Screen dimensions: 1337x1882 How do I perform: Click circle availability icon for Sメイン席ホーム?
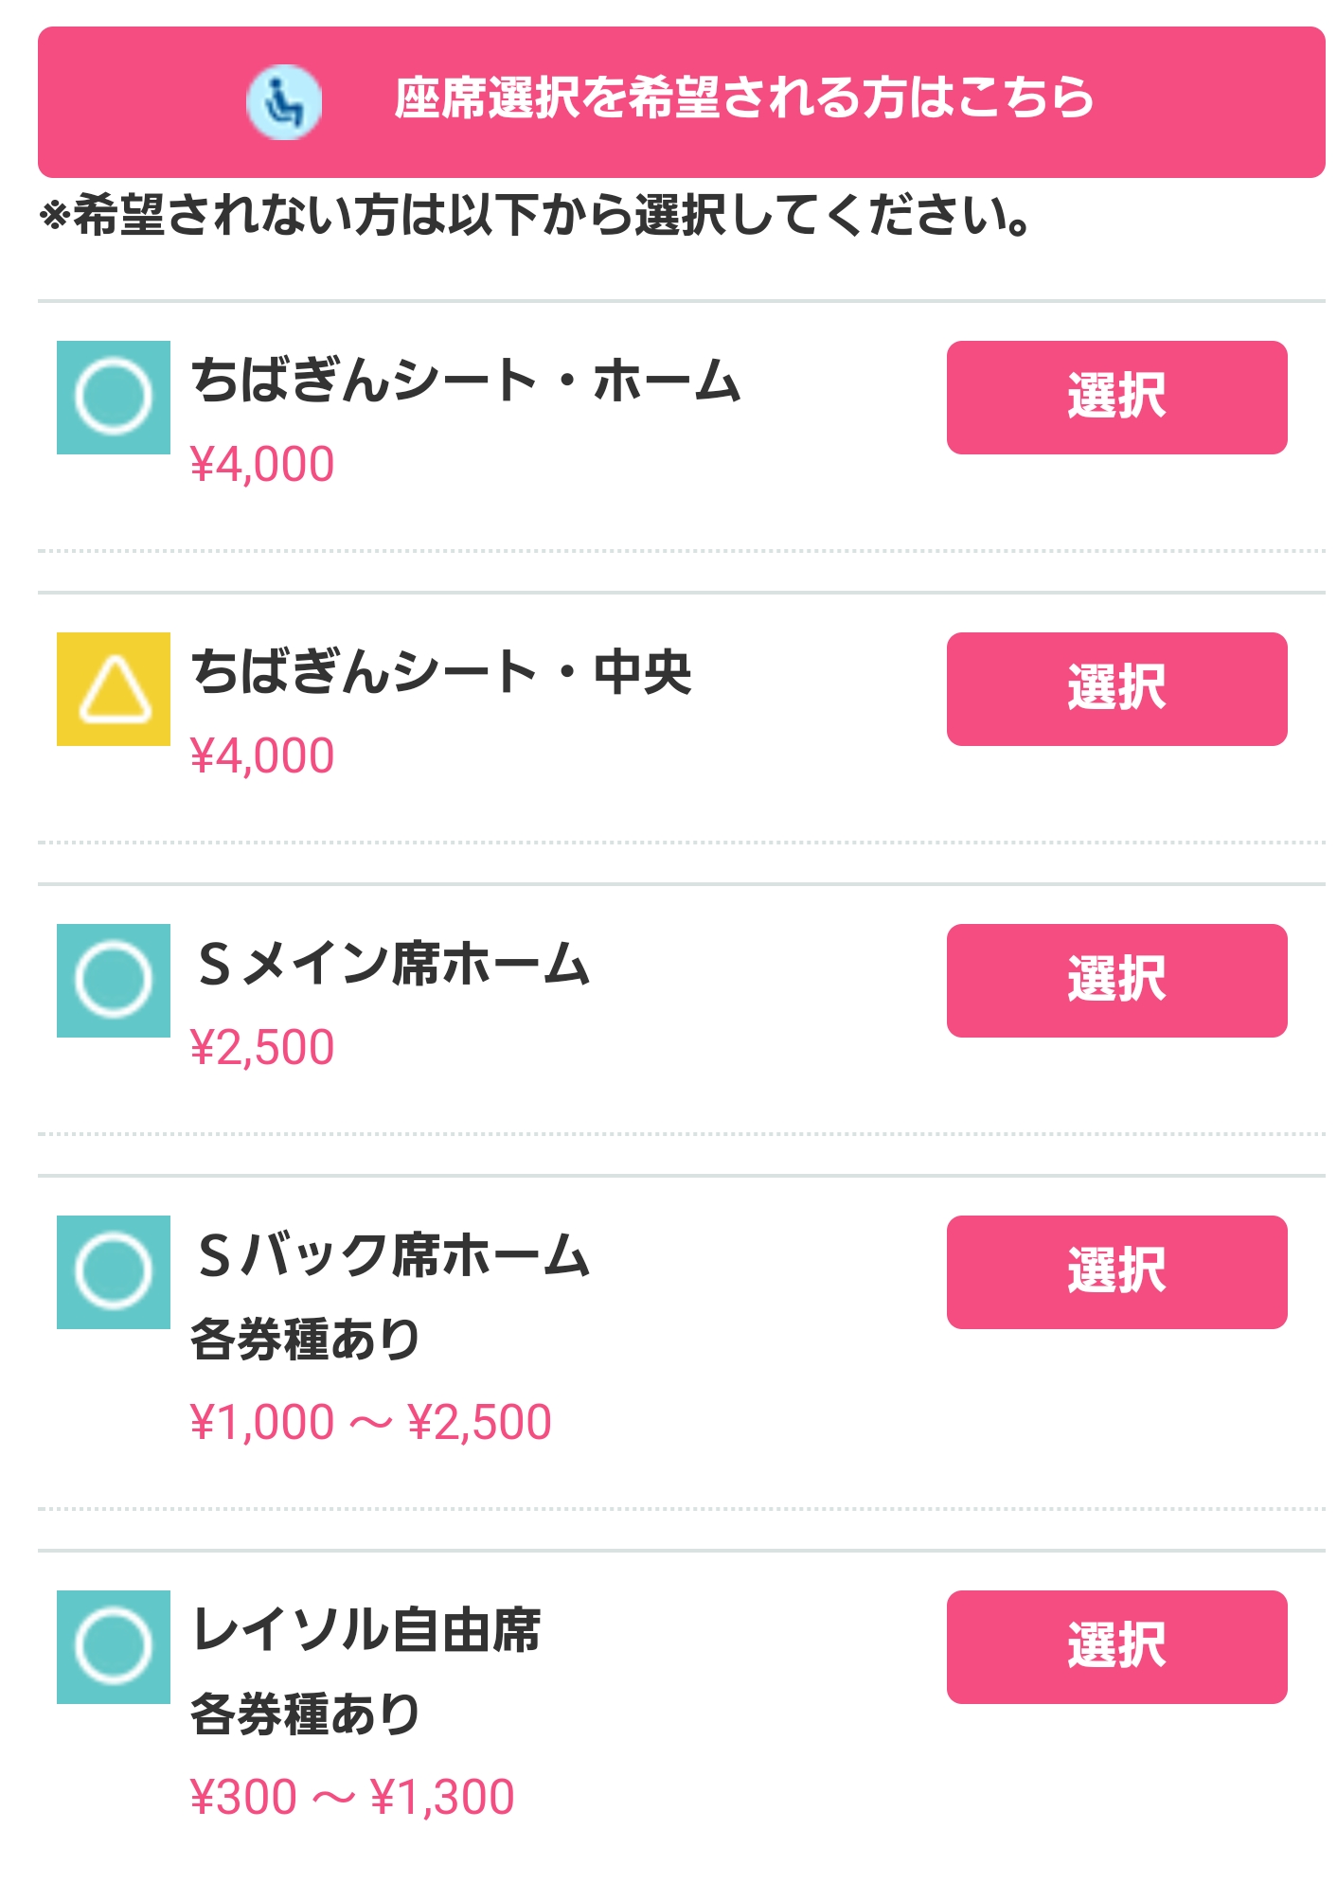(114, 981)
